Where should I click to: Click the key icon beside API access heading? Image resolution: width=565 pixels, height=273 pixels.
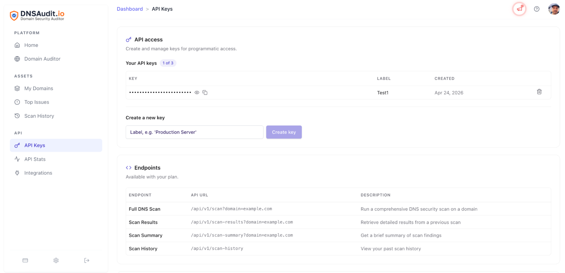pyautogui.click(x=129, y=40)
